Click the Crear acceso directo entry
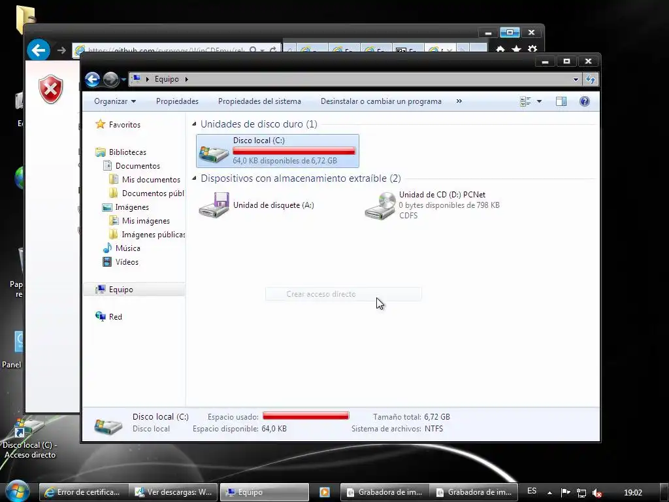 (344, 294)
